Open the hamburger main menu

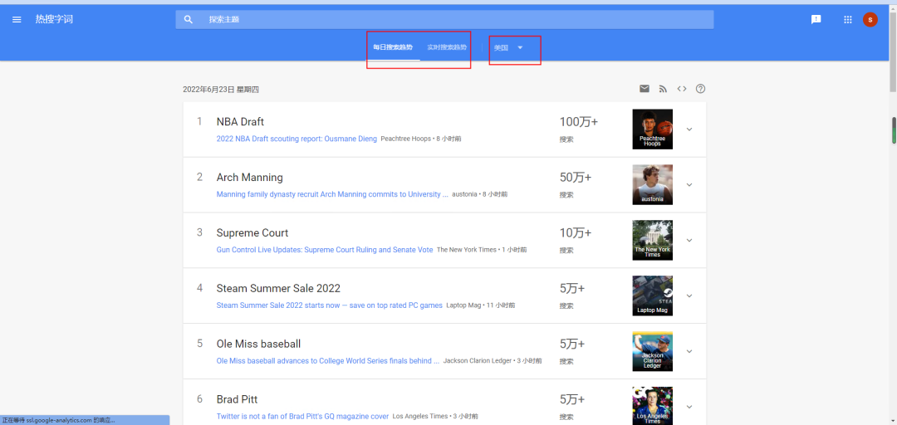pos(17,19)
